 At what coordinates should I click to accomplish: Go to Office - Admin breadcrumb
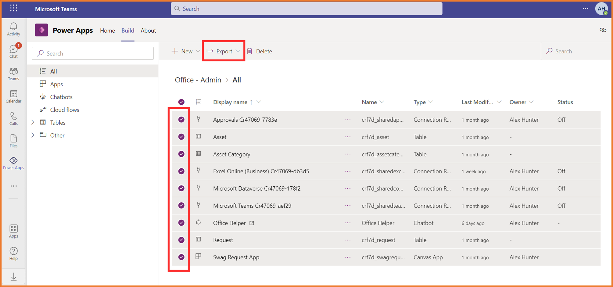click(x=198, y=80)
